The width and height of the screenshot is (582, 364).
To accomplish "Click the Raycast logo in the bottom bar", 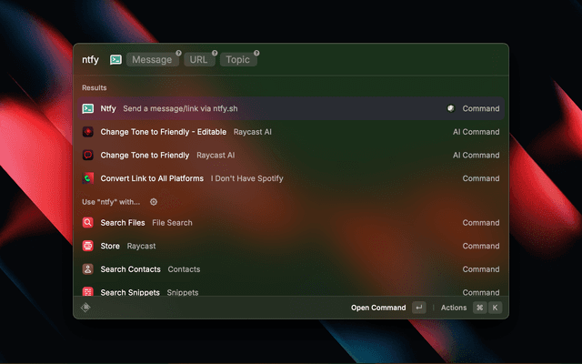I will (x=85, y=308).
